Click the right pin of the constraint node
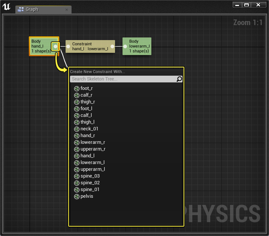The image size is (269, 236). [x=112, y=46]
